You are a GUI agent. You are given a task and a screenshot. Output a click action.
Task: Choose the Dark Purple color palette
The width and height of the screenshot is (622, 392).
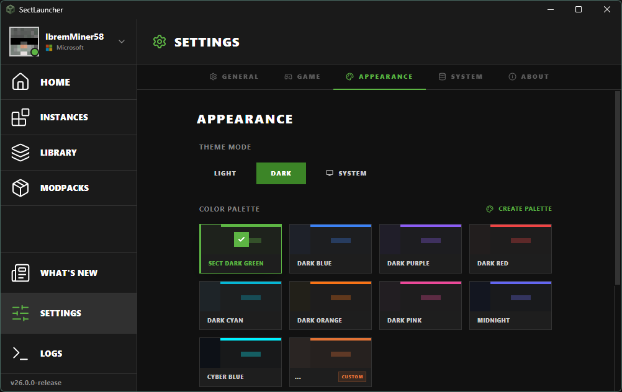click(420, 249)
